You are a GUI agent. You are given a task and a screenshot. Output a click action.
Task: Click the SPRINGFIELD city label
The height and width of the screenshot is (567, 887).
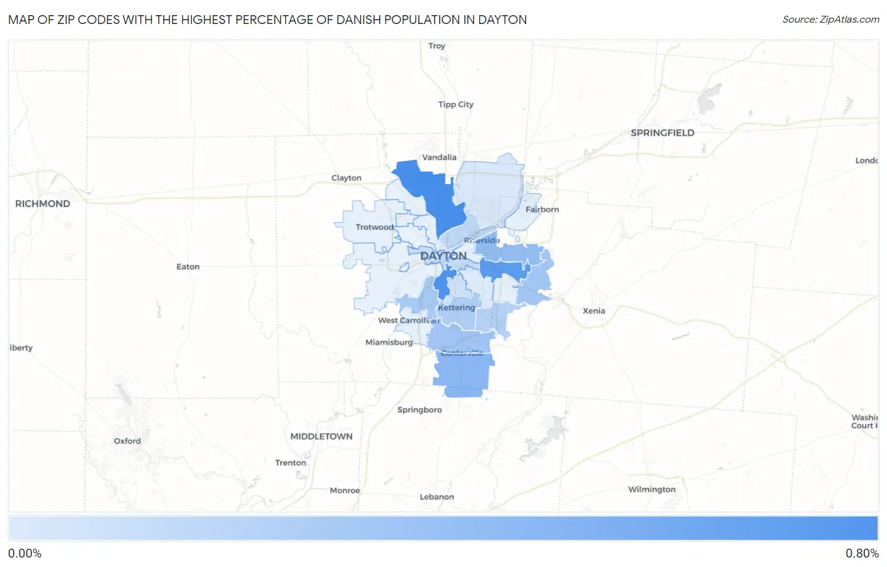pos(662,132)
